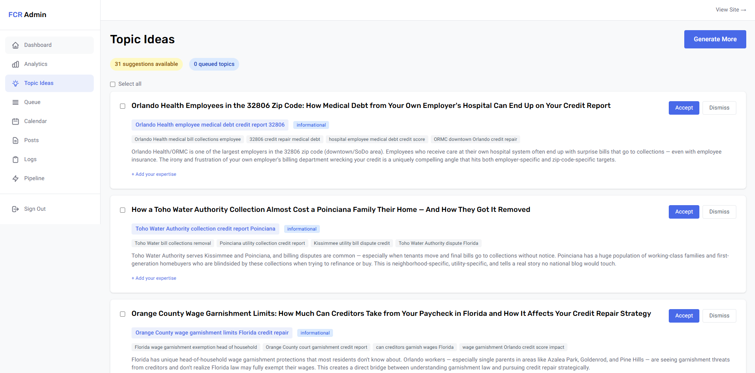The width and height of the screenshot is (755, 373).
Task: Click the FCR Admin logo text
Action: tap(27, 15)
